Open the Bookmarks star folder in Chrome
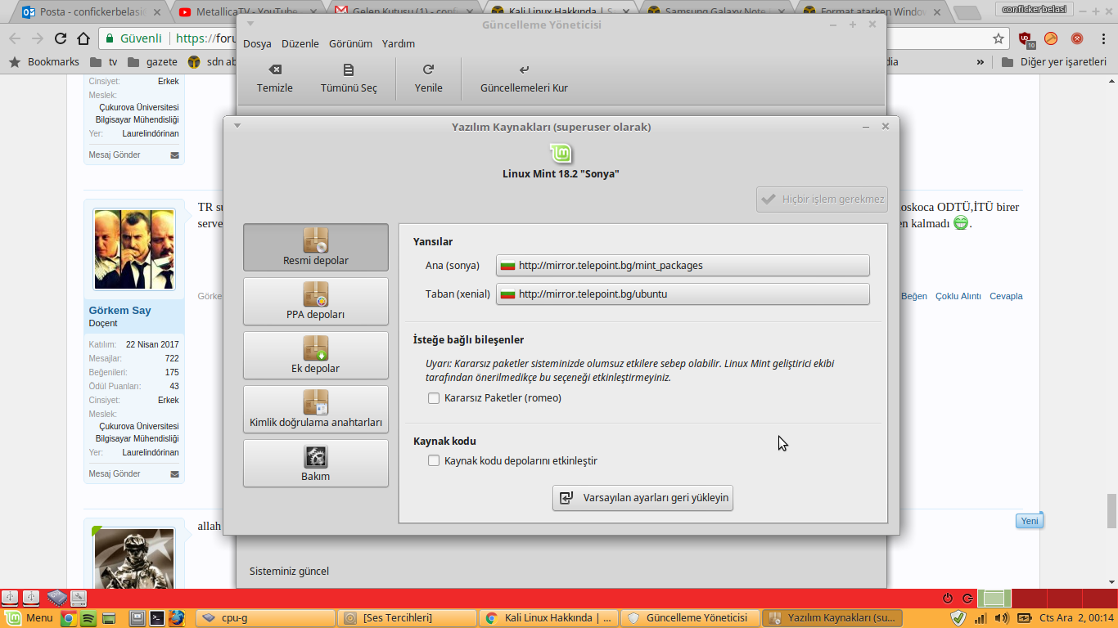 click(x=44, y=61)
